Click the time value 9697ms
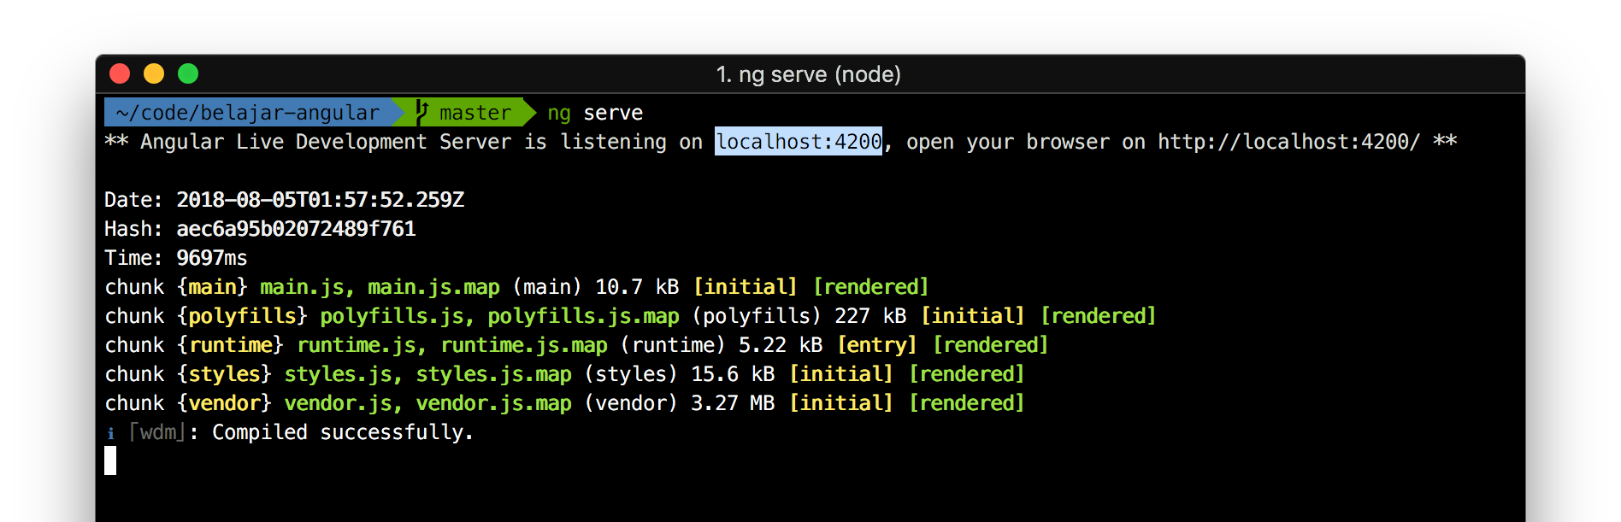This screenshot has height=522, width=1621. 211,258
